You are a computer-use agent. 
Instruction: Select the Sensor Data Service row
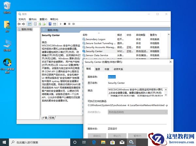click(121, 55)
